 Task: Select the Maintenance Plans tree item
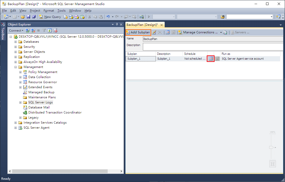(42, 97)
